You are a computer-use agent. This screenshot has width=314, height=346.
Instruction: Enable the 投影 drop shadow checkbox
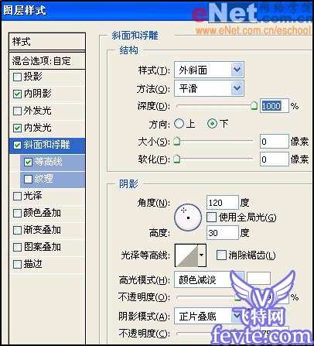click(x=17, y=77)
